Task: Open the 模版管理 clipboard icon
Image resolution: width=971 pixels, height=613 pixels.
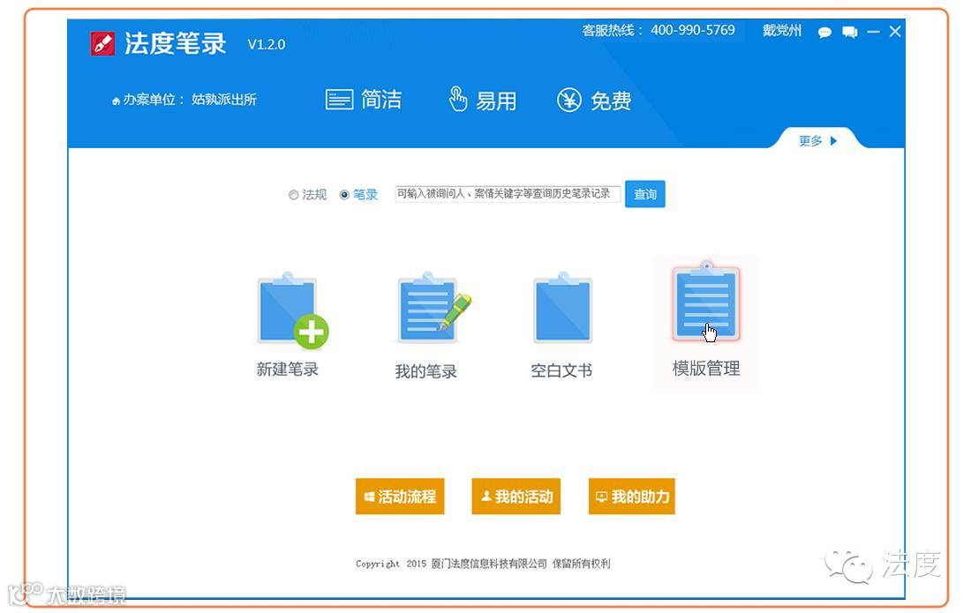Action: 706,302
